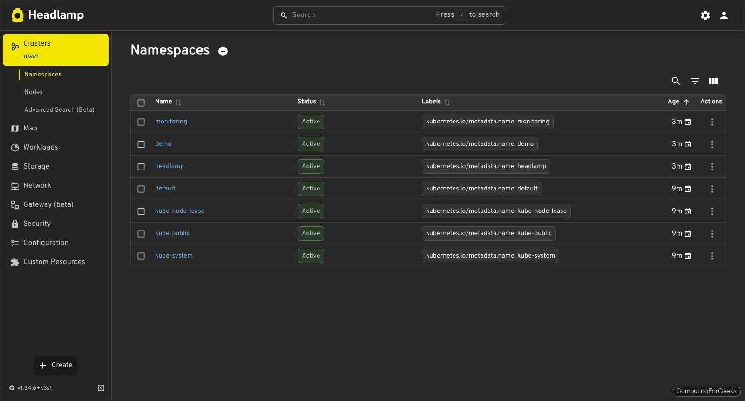Open actions menu for kube-node-lease namespace

[x=712, y=211]
